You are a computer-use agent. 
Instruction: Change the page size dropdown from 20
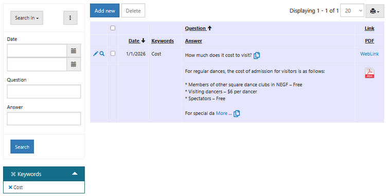(352, 11)
